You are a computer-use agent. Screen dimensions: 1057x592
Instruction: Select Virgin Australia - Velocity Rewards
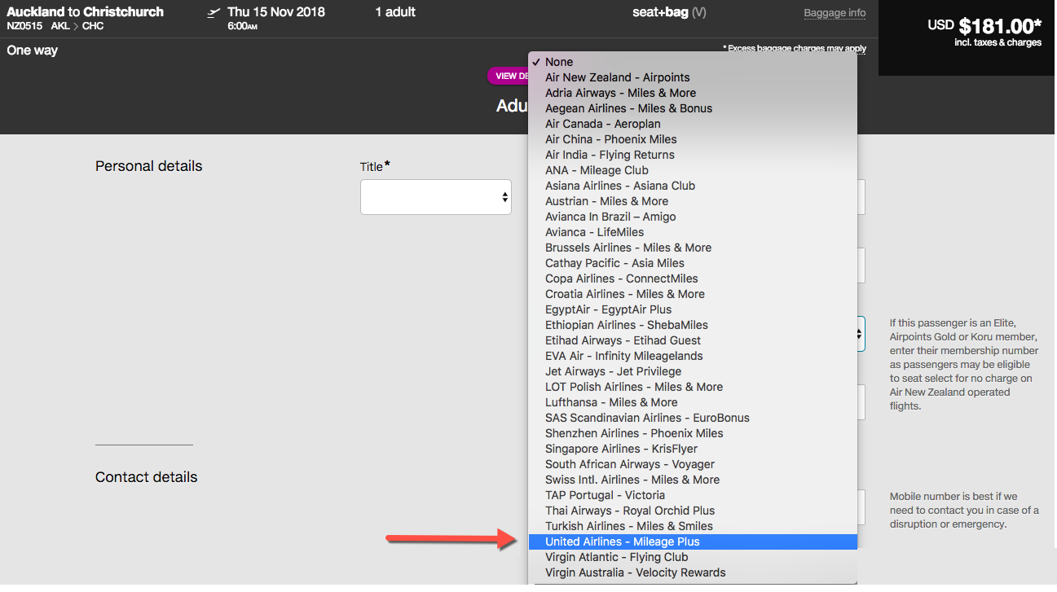[x=693, y=572]
